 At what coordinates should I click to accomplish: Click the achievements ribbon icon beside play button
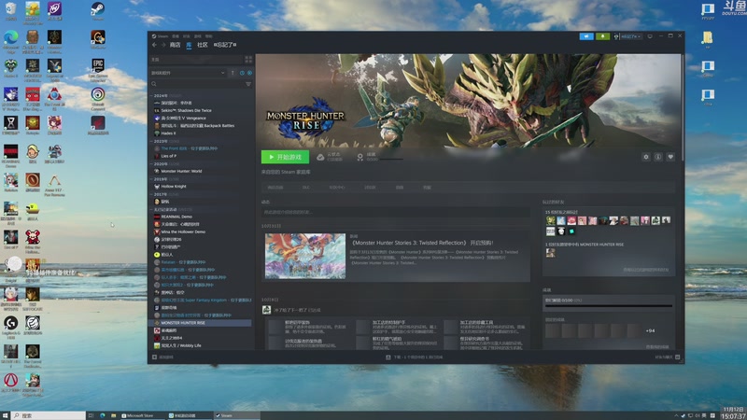tap(360, 157)
